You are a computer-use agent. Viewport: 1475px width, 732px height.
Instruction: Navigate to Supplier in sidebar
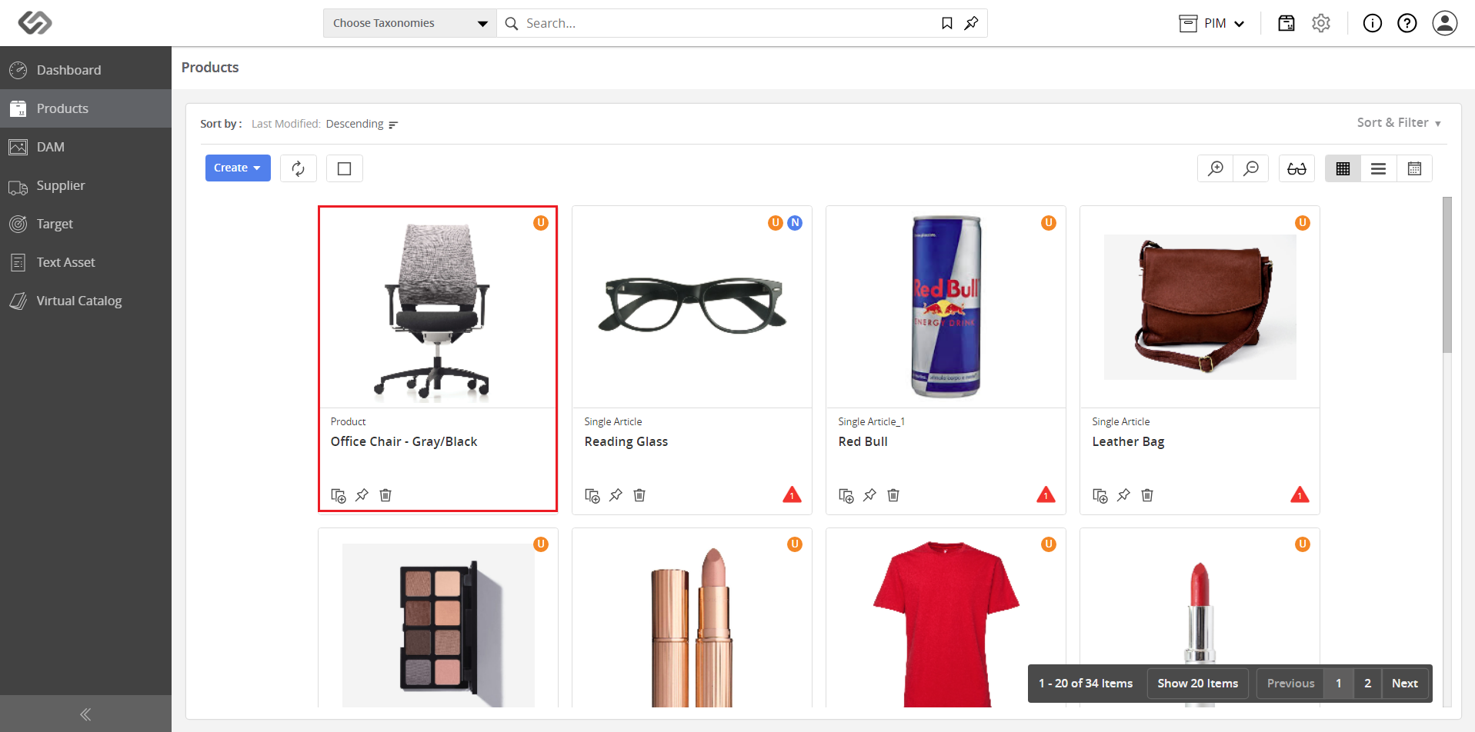coord(85,185)
